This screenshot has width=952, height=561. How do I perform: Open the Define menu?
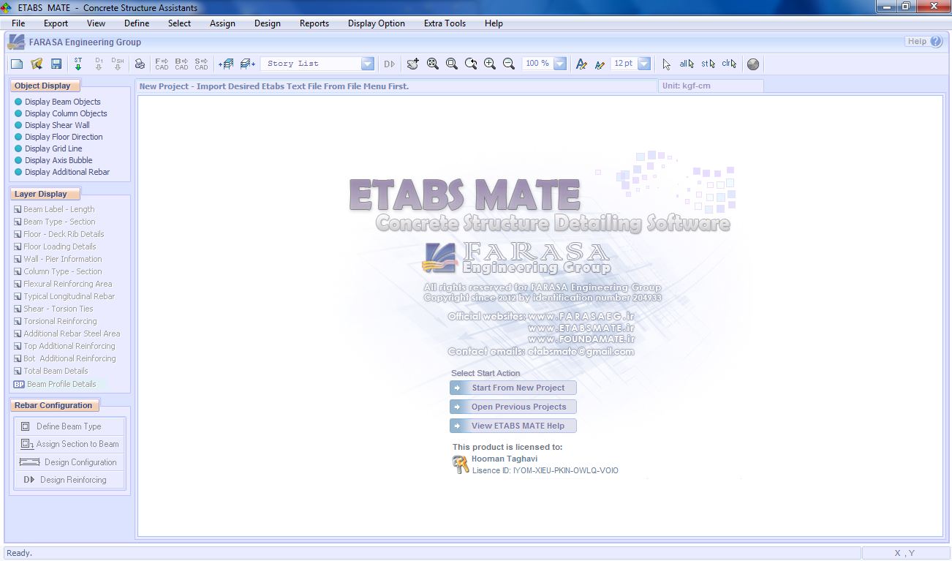click(137, 23)
